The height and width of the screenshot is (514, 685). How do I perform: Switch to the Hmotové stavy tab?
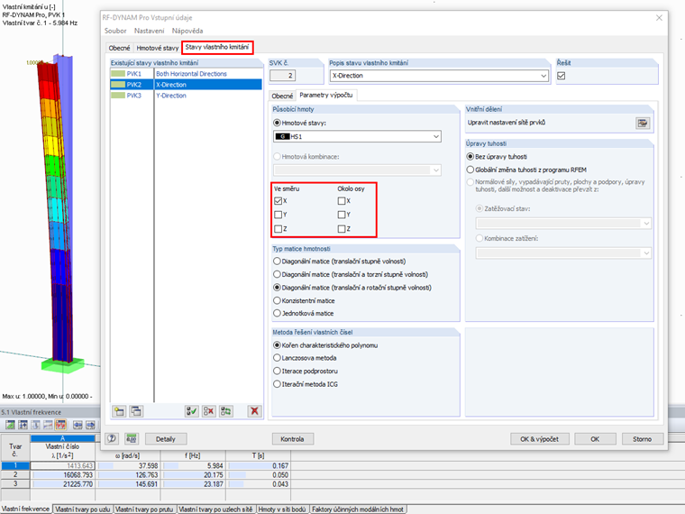[x=157, y=48]
